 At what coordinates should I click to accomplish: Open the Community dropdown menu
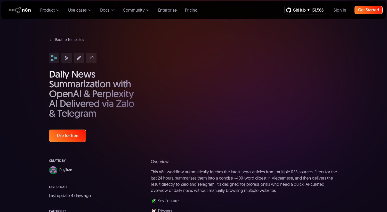(136, 10)
